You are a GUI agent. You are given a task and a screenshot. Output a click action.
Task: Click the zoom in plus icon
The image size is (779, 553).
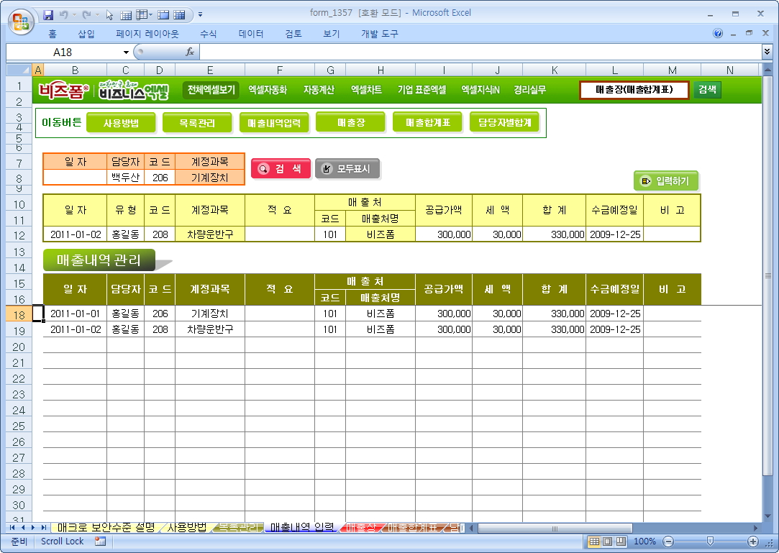[x=753, y=541]
